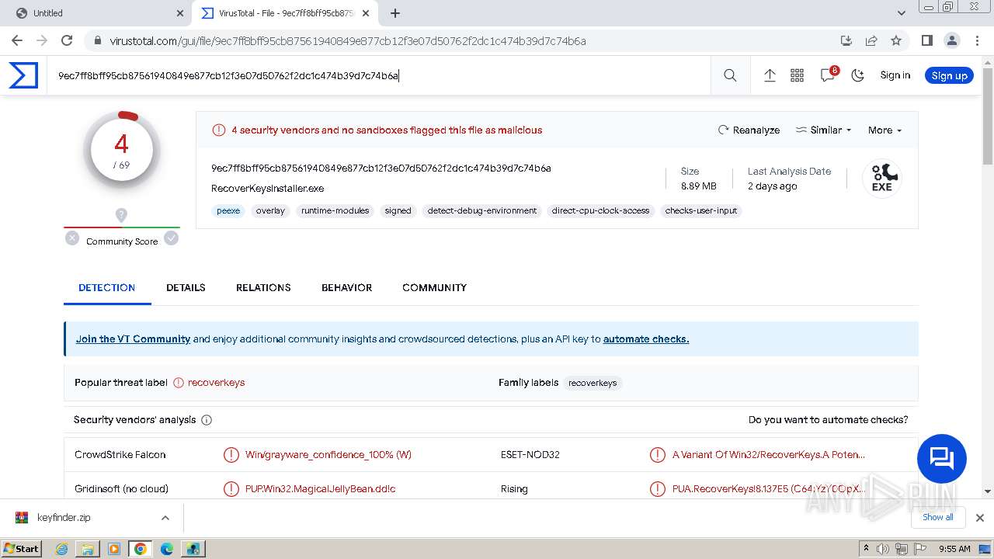994x559 pixels.
Task: Expand the More dropdown
Action: pos(885,130)
